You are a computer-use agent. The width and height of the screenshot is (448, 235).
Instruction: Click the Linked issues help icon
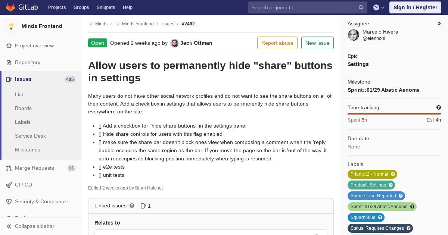(x=131, y=206)
